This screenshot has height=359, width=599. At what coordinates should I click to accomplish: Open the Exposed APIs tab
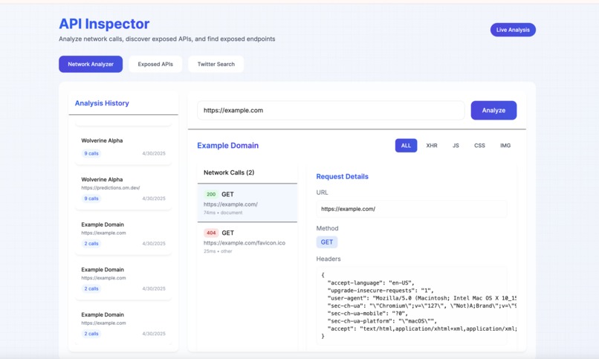[155, 64]
